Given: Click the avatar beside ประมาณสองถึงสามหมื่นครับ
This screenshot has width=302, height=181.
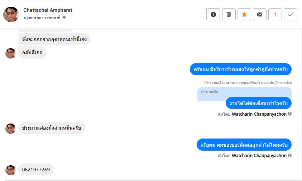Looking at the screenshot, I should point(10,129).
